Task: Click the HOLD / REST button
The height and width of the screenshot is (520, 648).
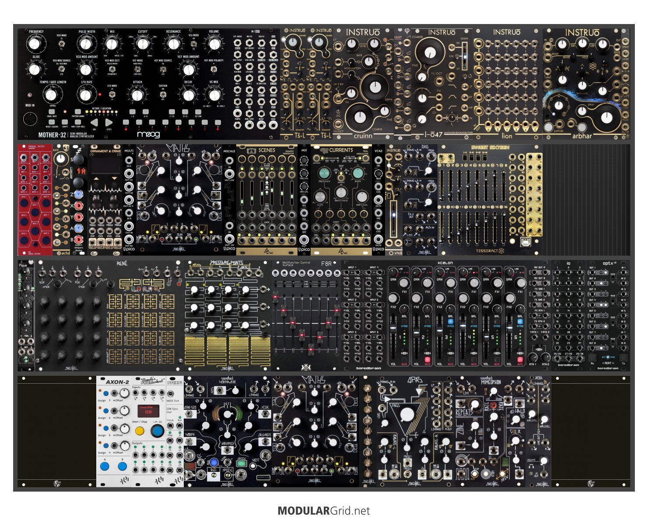Action: coord(52,112)
